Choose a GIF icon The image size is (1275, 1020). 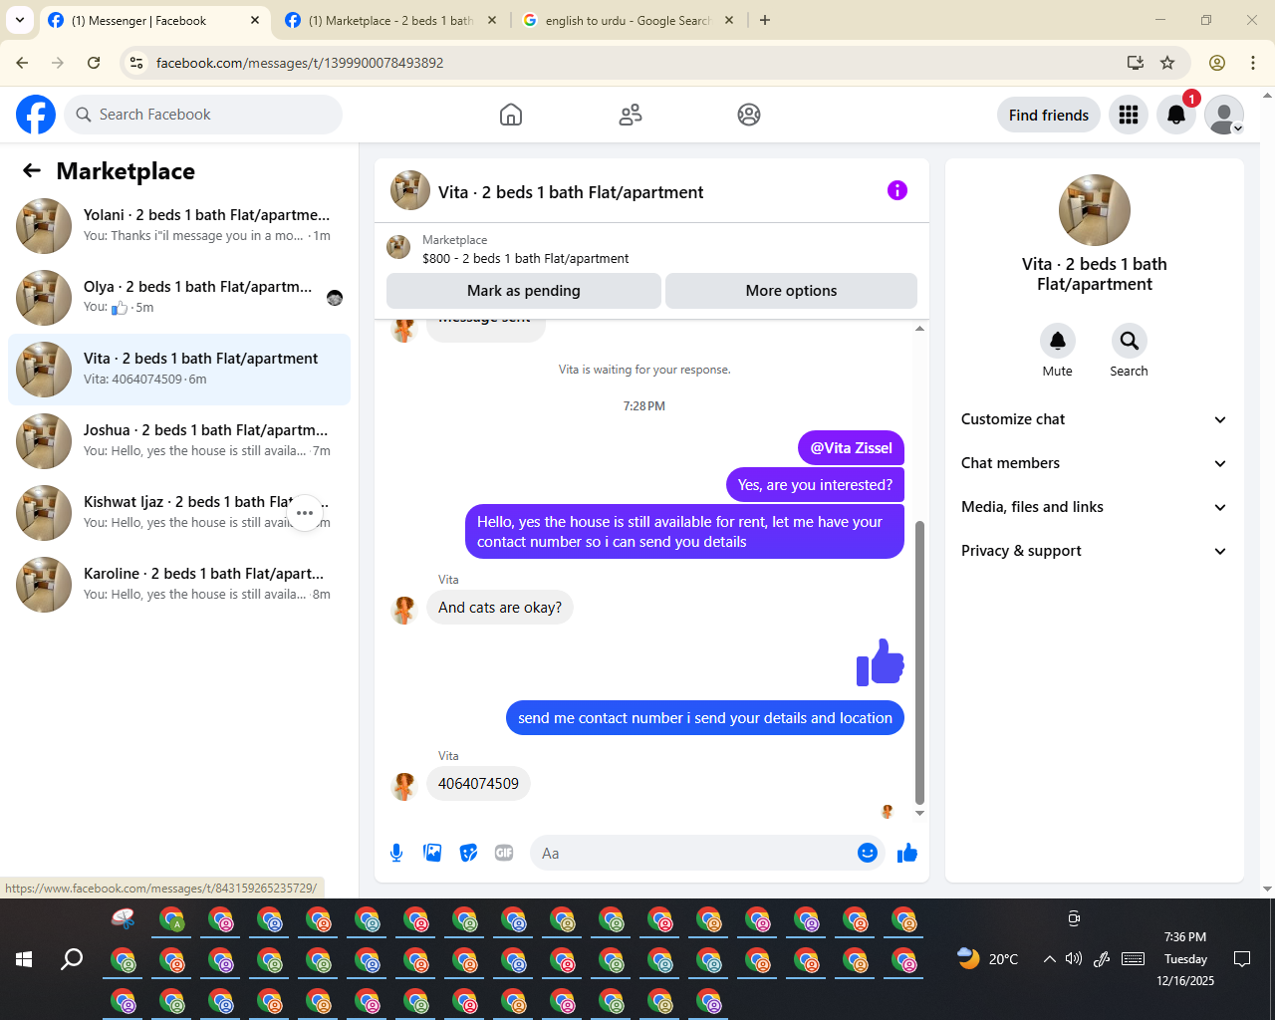tap(504, 853)
